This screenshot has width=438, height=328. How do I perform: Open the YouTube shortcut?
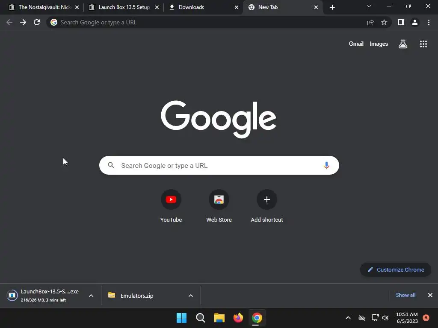tap(171, 206)
